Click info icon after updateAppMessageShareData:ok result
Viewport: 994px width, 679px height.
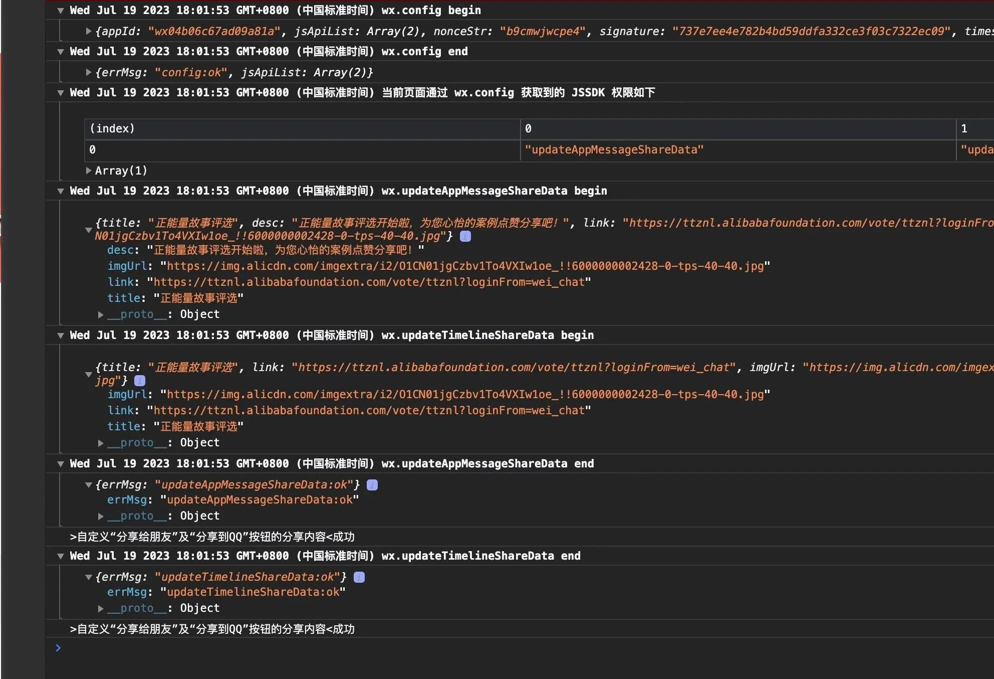(372, 485)
